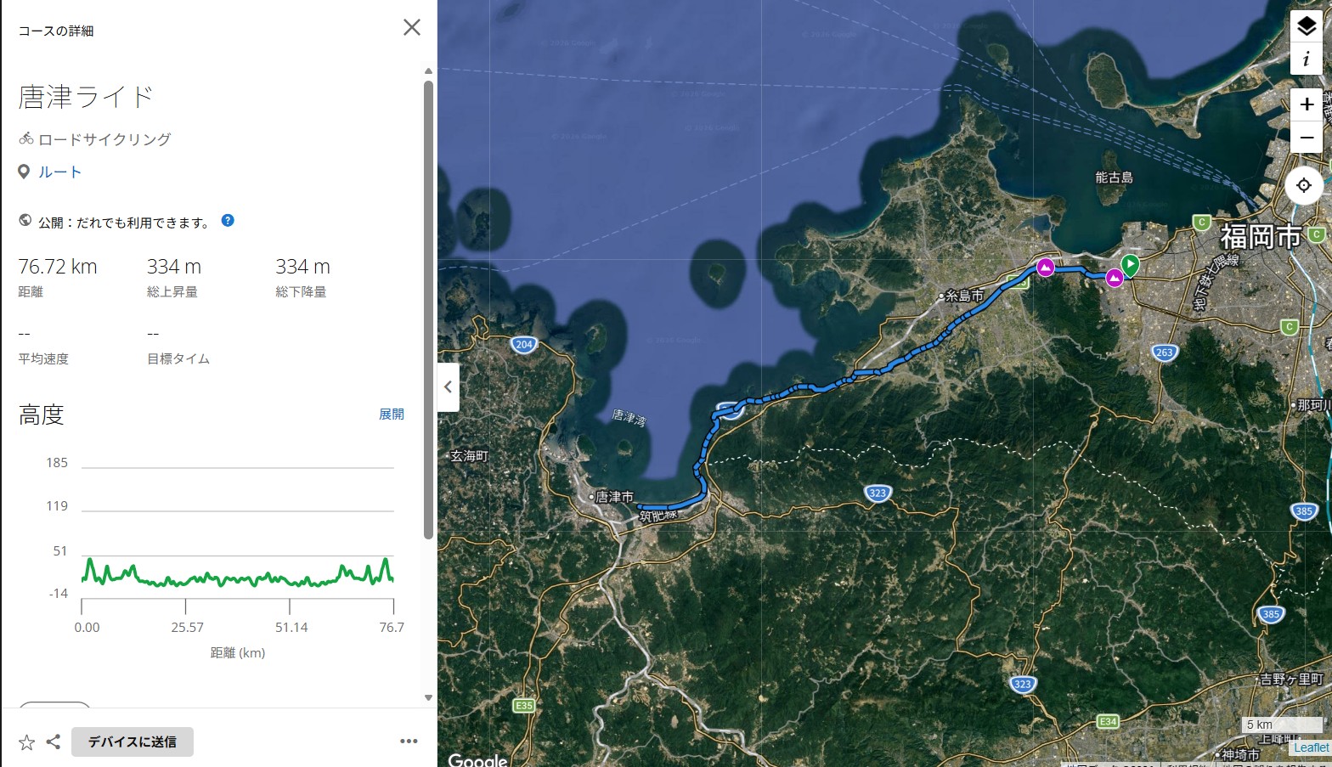Expand the elevation chart

tap(391, 415)
